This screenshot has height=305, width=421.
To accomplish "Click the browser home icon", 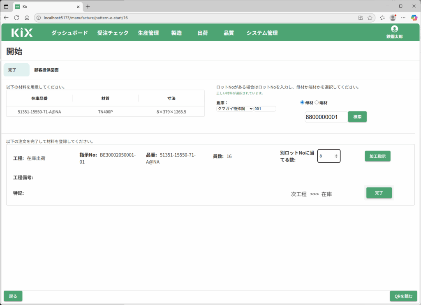I will click(27, 18).
